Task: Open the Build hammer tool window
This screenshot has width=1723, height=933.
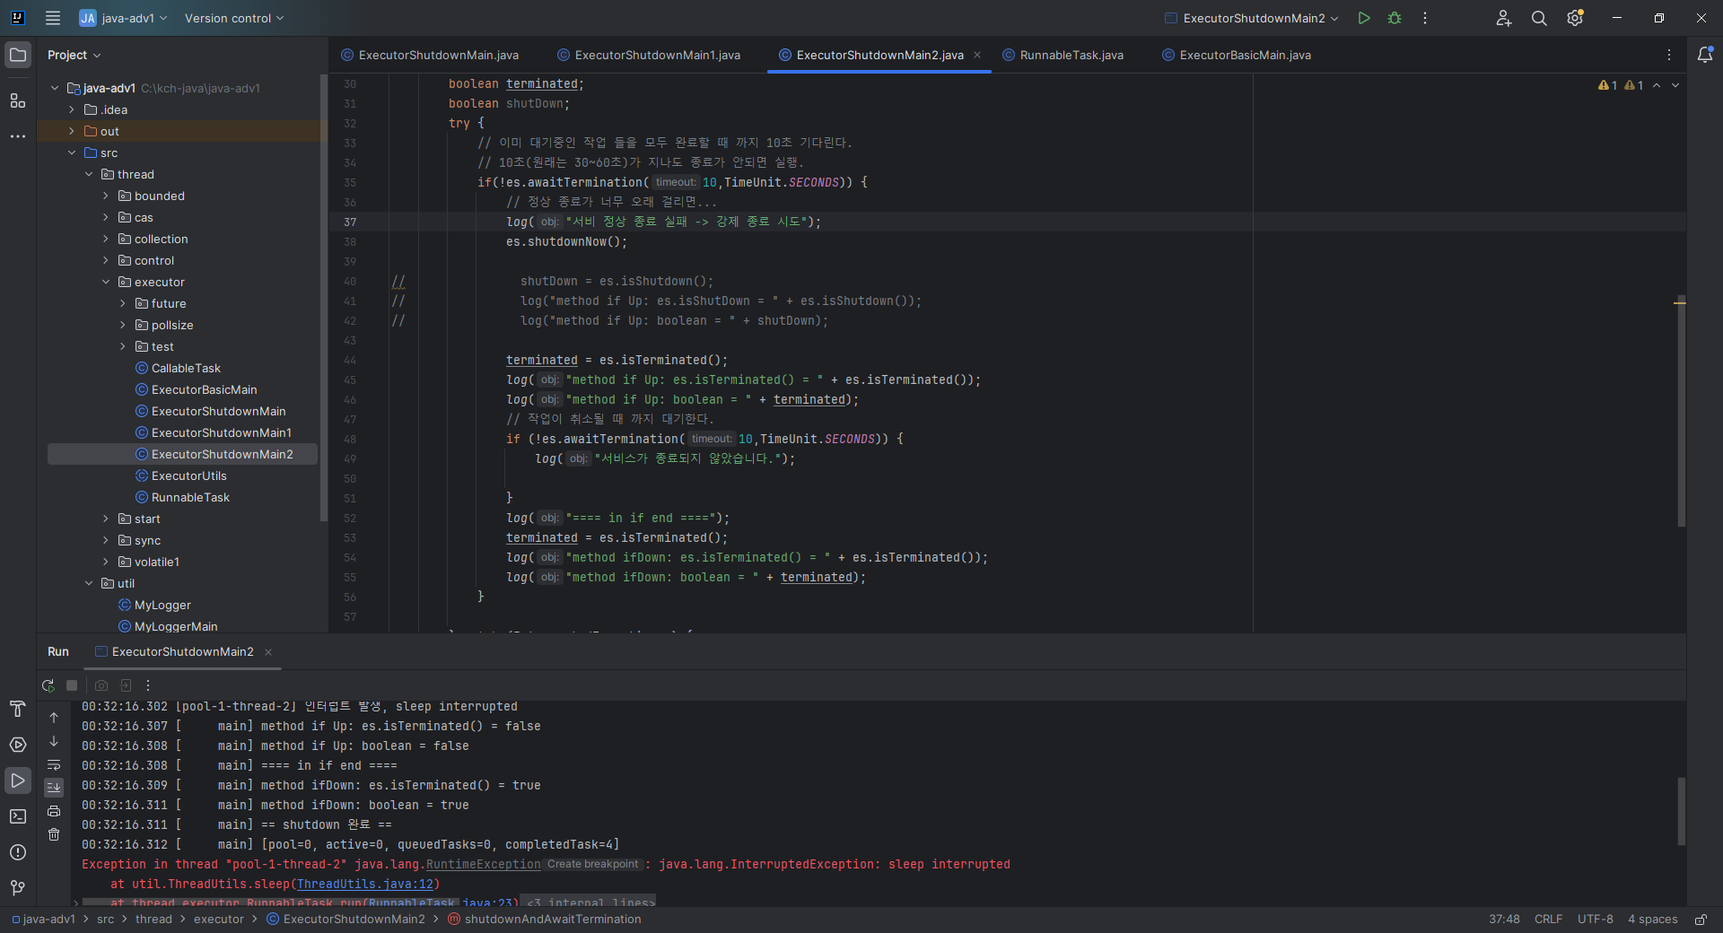Action: [18, 709]
